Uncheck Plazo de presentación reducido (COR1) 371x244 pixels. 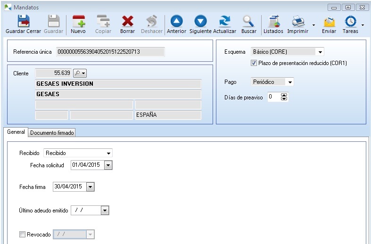254,63
